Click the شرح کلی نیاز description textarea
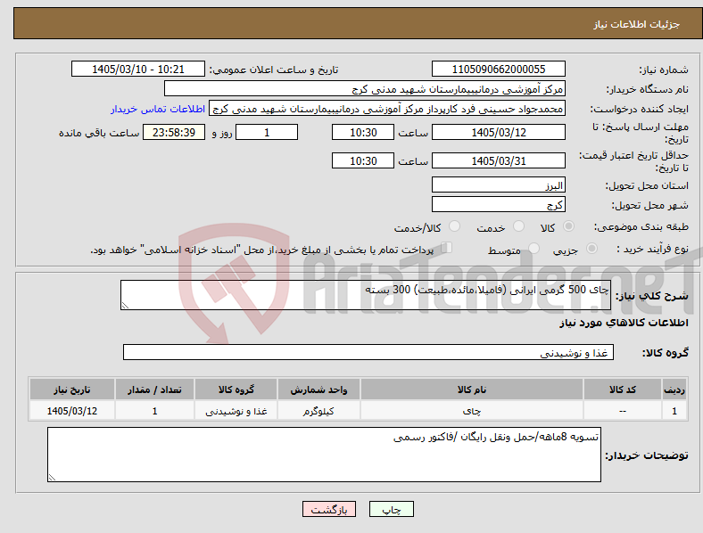Viewport: 703px width, 533px height. pyautogui.click(x=366, y=295)
